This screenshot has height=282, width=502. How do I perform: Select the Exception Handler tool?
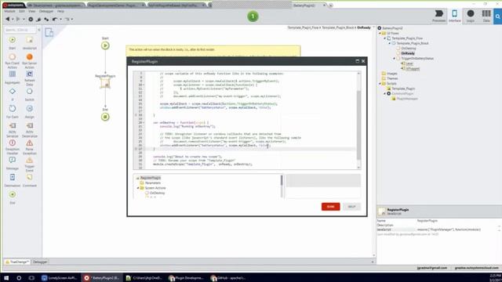[13, 146]
